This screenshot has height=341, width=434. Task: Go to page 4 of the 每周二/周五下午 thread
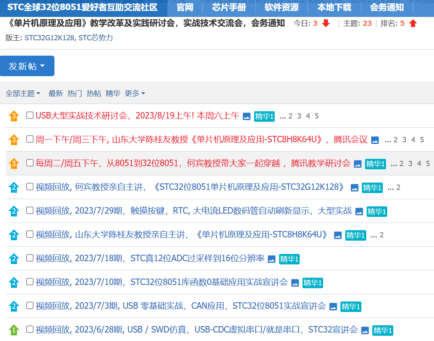[419, 164]
